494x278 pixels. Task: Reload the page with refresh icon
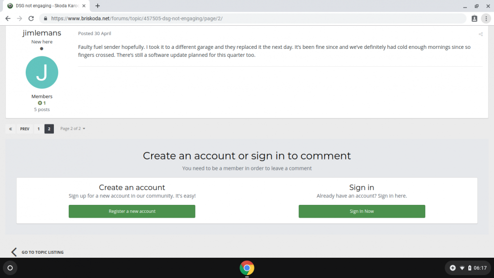tap(31, 19)
